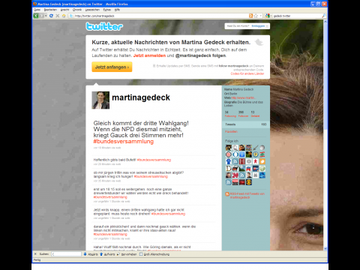Screen dimensions: 360x270
Task: Open the Extras menu
Action: point(107,10)
